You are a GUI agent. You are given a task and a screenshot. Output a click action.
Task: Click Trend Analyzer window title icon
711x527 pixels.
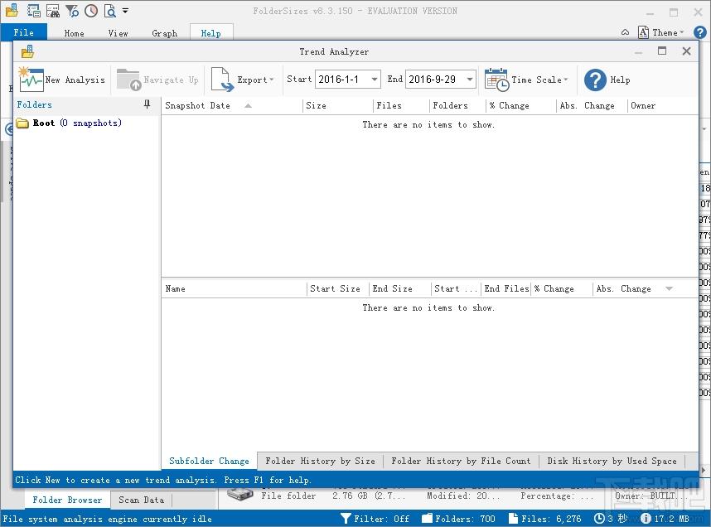27,51
